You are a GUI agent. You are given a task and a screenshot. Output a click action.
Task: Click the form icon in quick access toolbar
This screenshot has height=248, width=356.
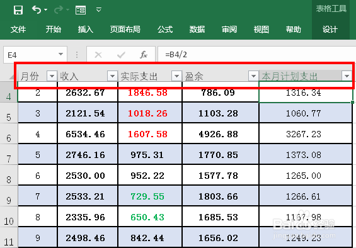click(81, 10)
